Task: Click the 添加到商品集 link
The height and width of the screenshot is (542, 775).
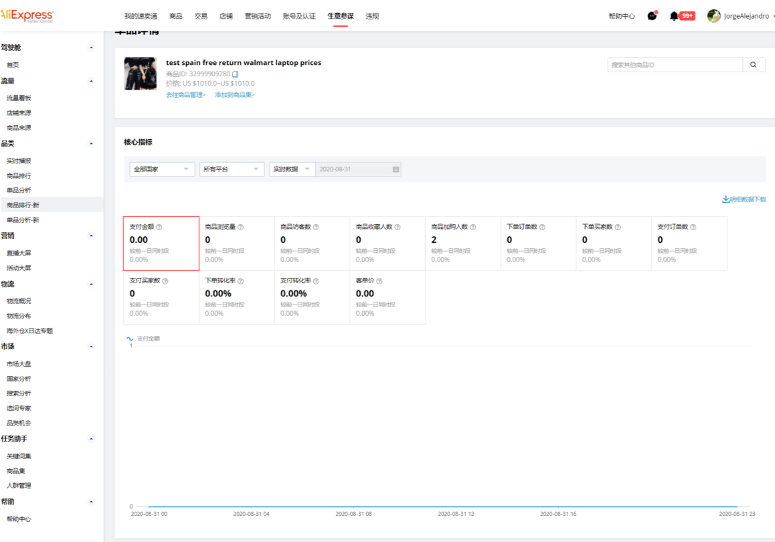Action: [235, 95]
